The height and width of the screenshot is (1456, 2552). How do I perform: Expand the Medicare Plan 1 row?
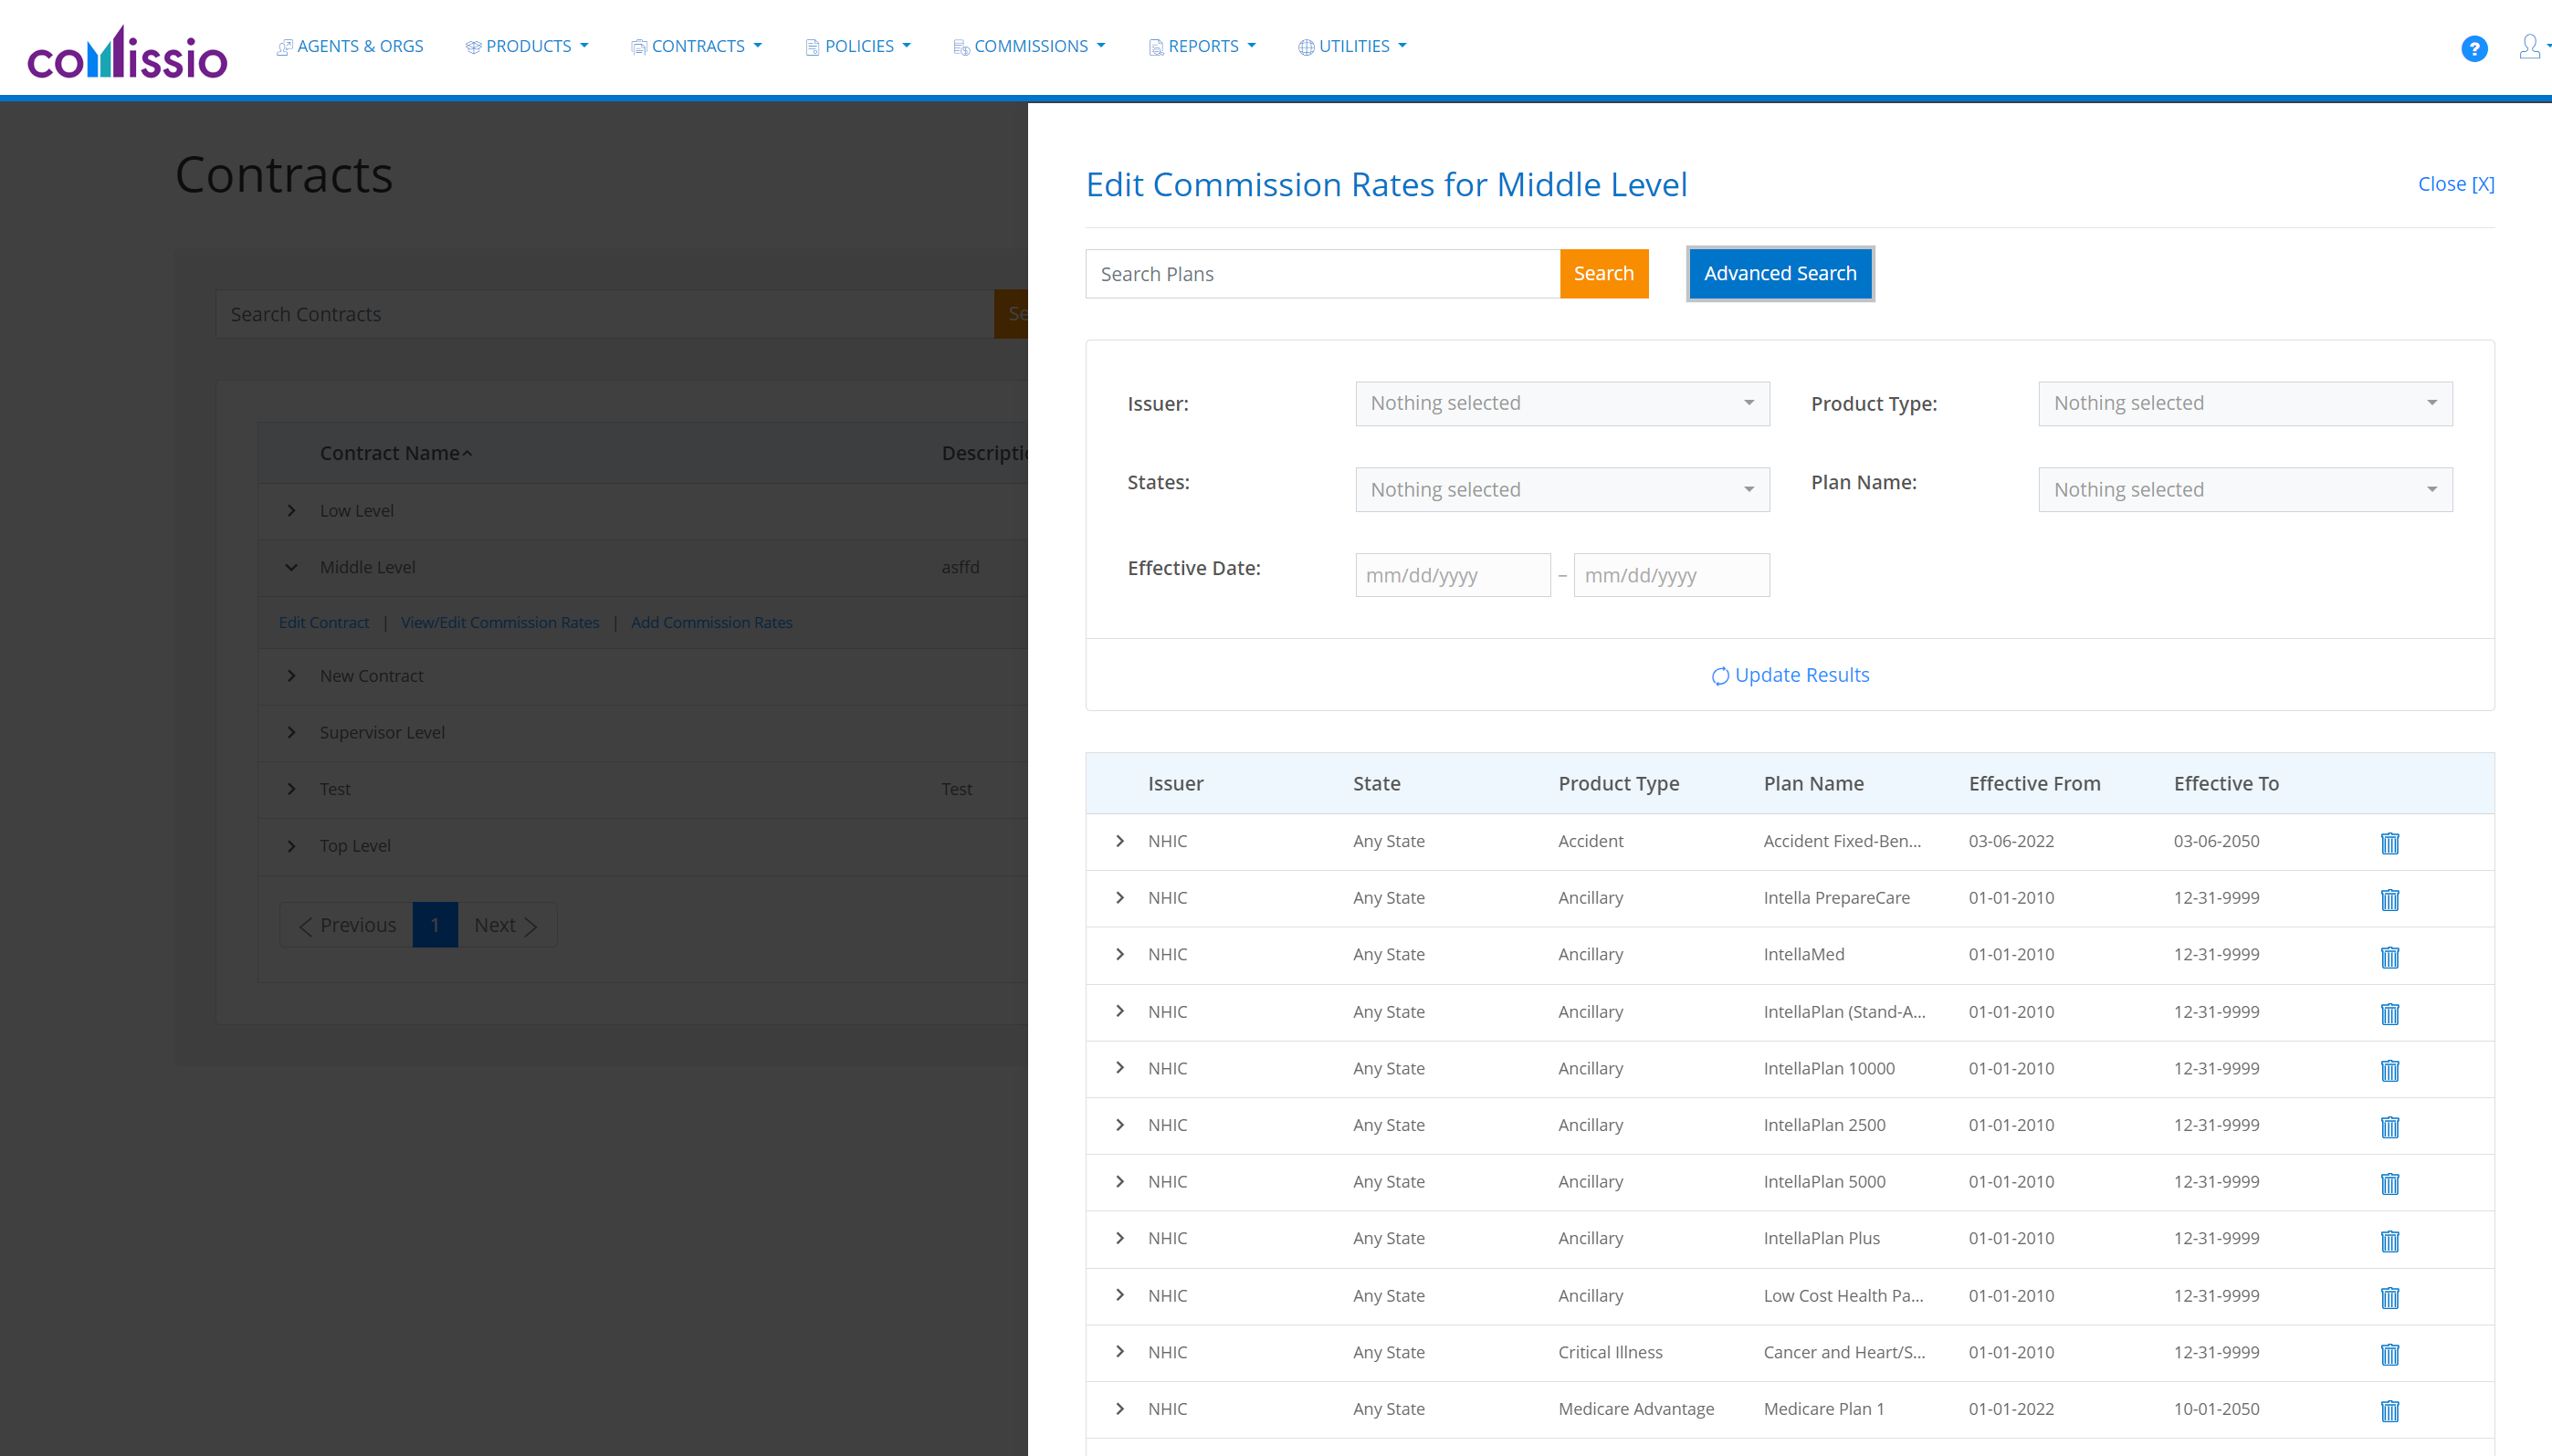click(x=1120, y=1408)
